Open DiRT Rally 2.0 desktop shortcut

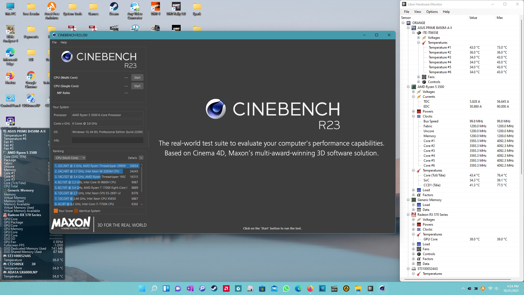click(176, 9)
